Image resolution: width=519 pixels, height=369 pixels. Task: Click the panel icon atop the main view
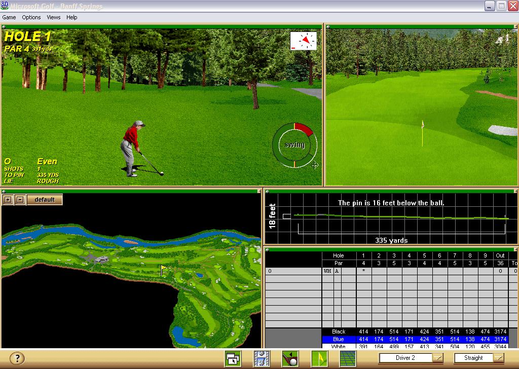4,27
